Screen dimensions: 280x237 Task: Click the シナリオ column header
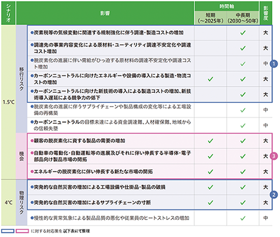tap(8, 13)
